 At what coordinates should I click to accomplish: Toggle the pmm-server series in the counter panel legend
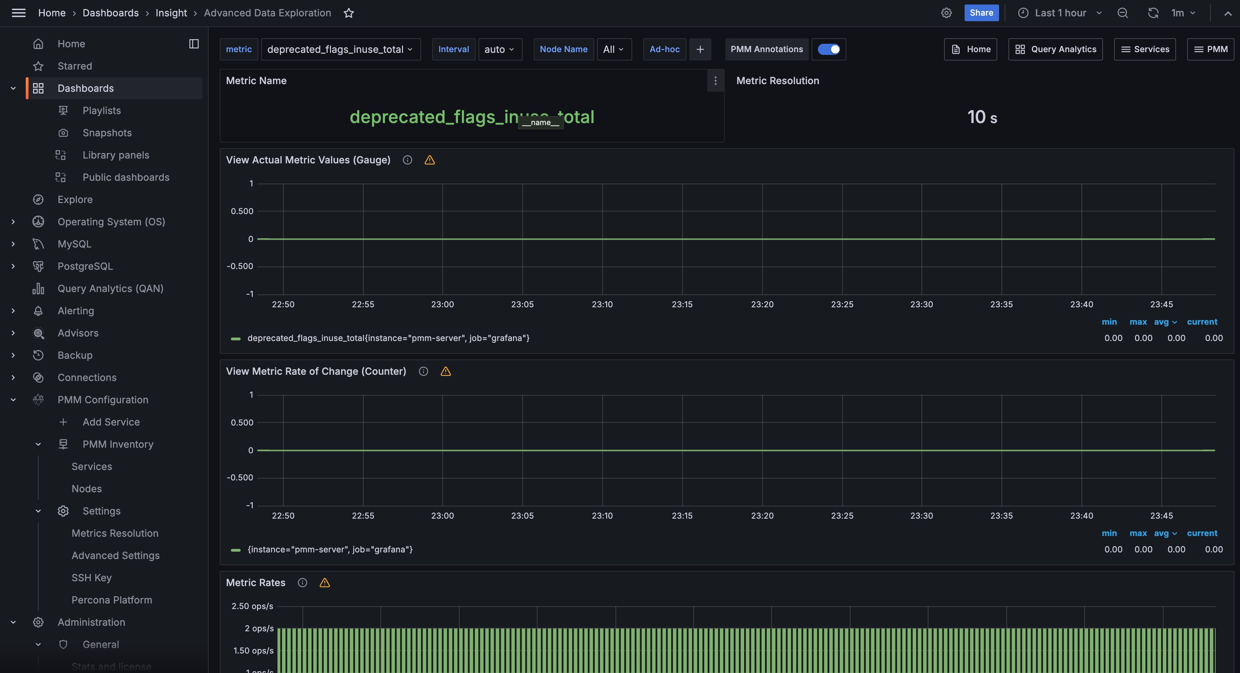[330, 549]
